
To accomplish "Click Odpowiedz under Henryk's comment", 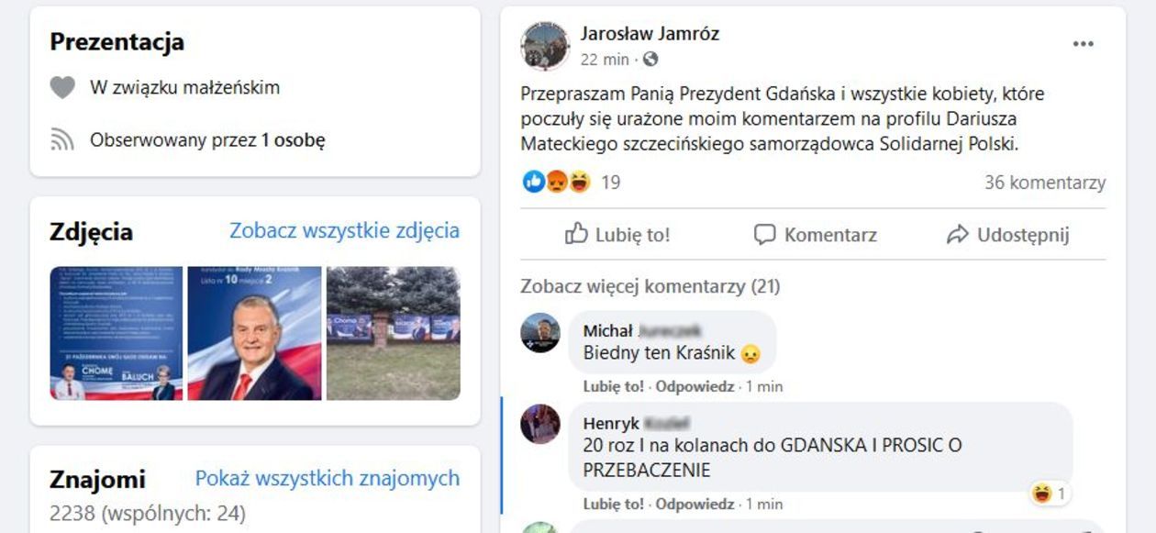I will (695, 504).
